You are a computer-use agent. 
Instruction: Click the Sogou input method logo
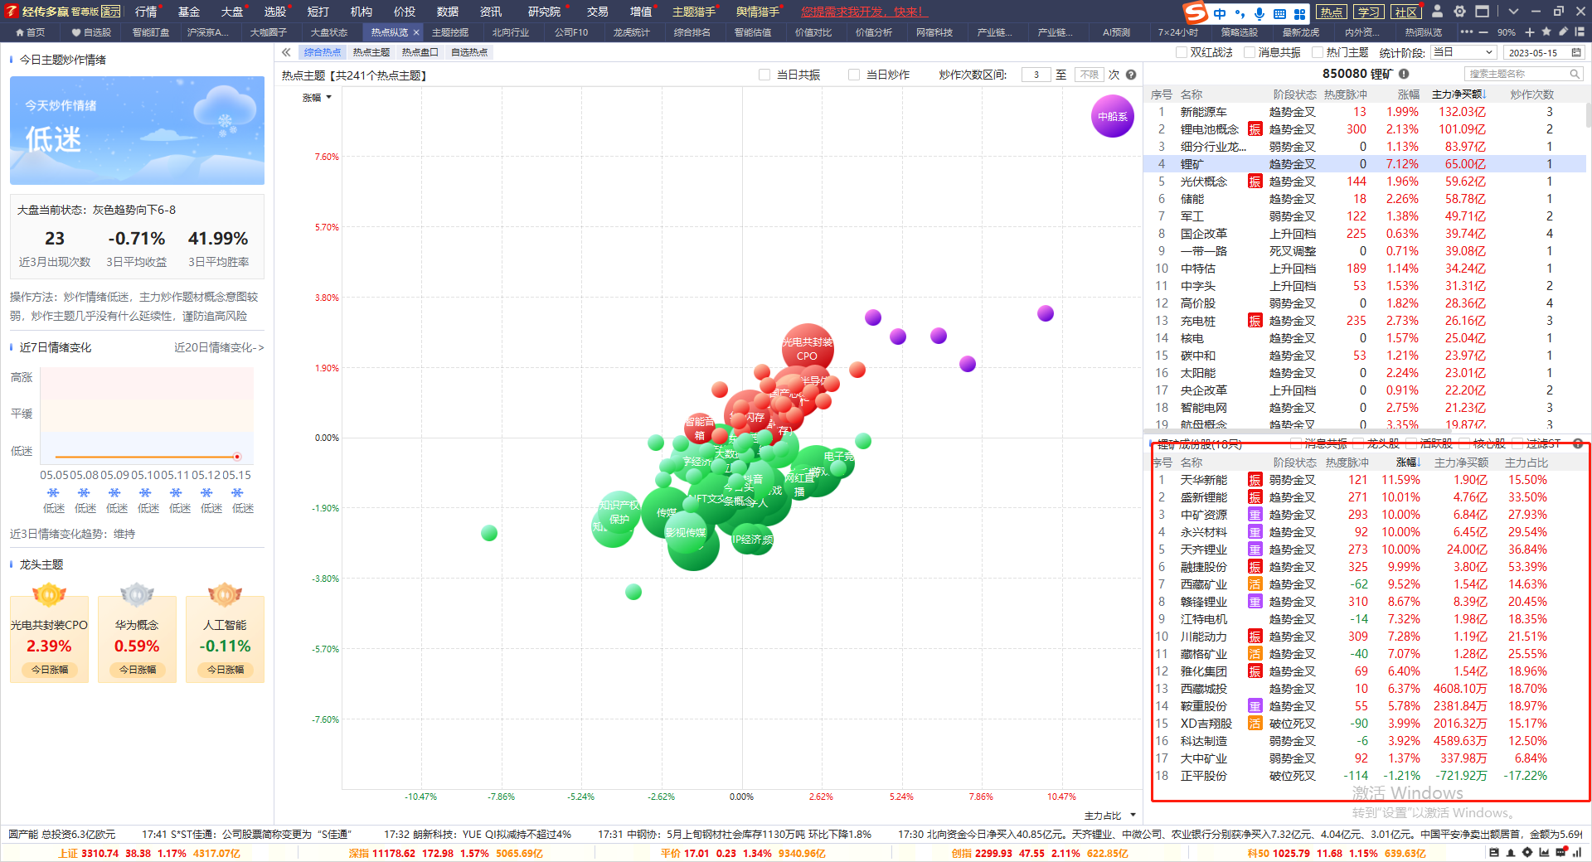(x=1195, y=12)
